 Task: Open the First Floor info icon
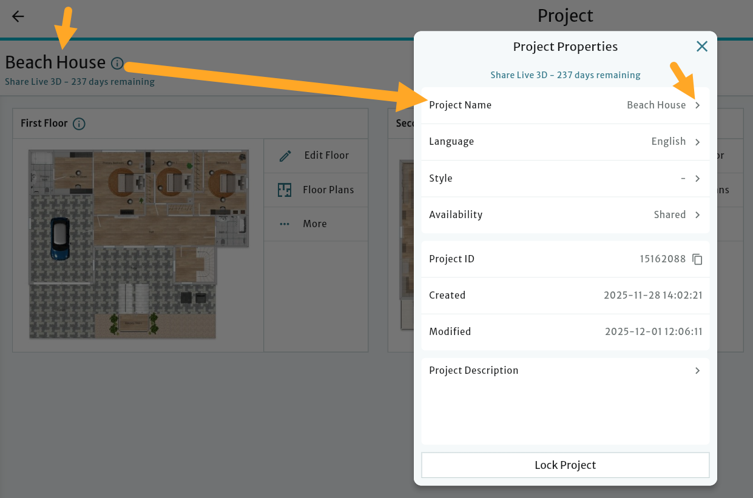click(78, 123)
